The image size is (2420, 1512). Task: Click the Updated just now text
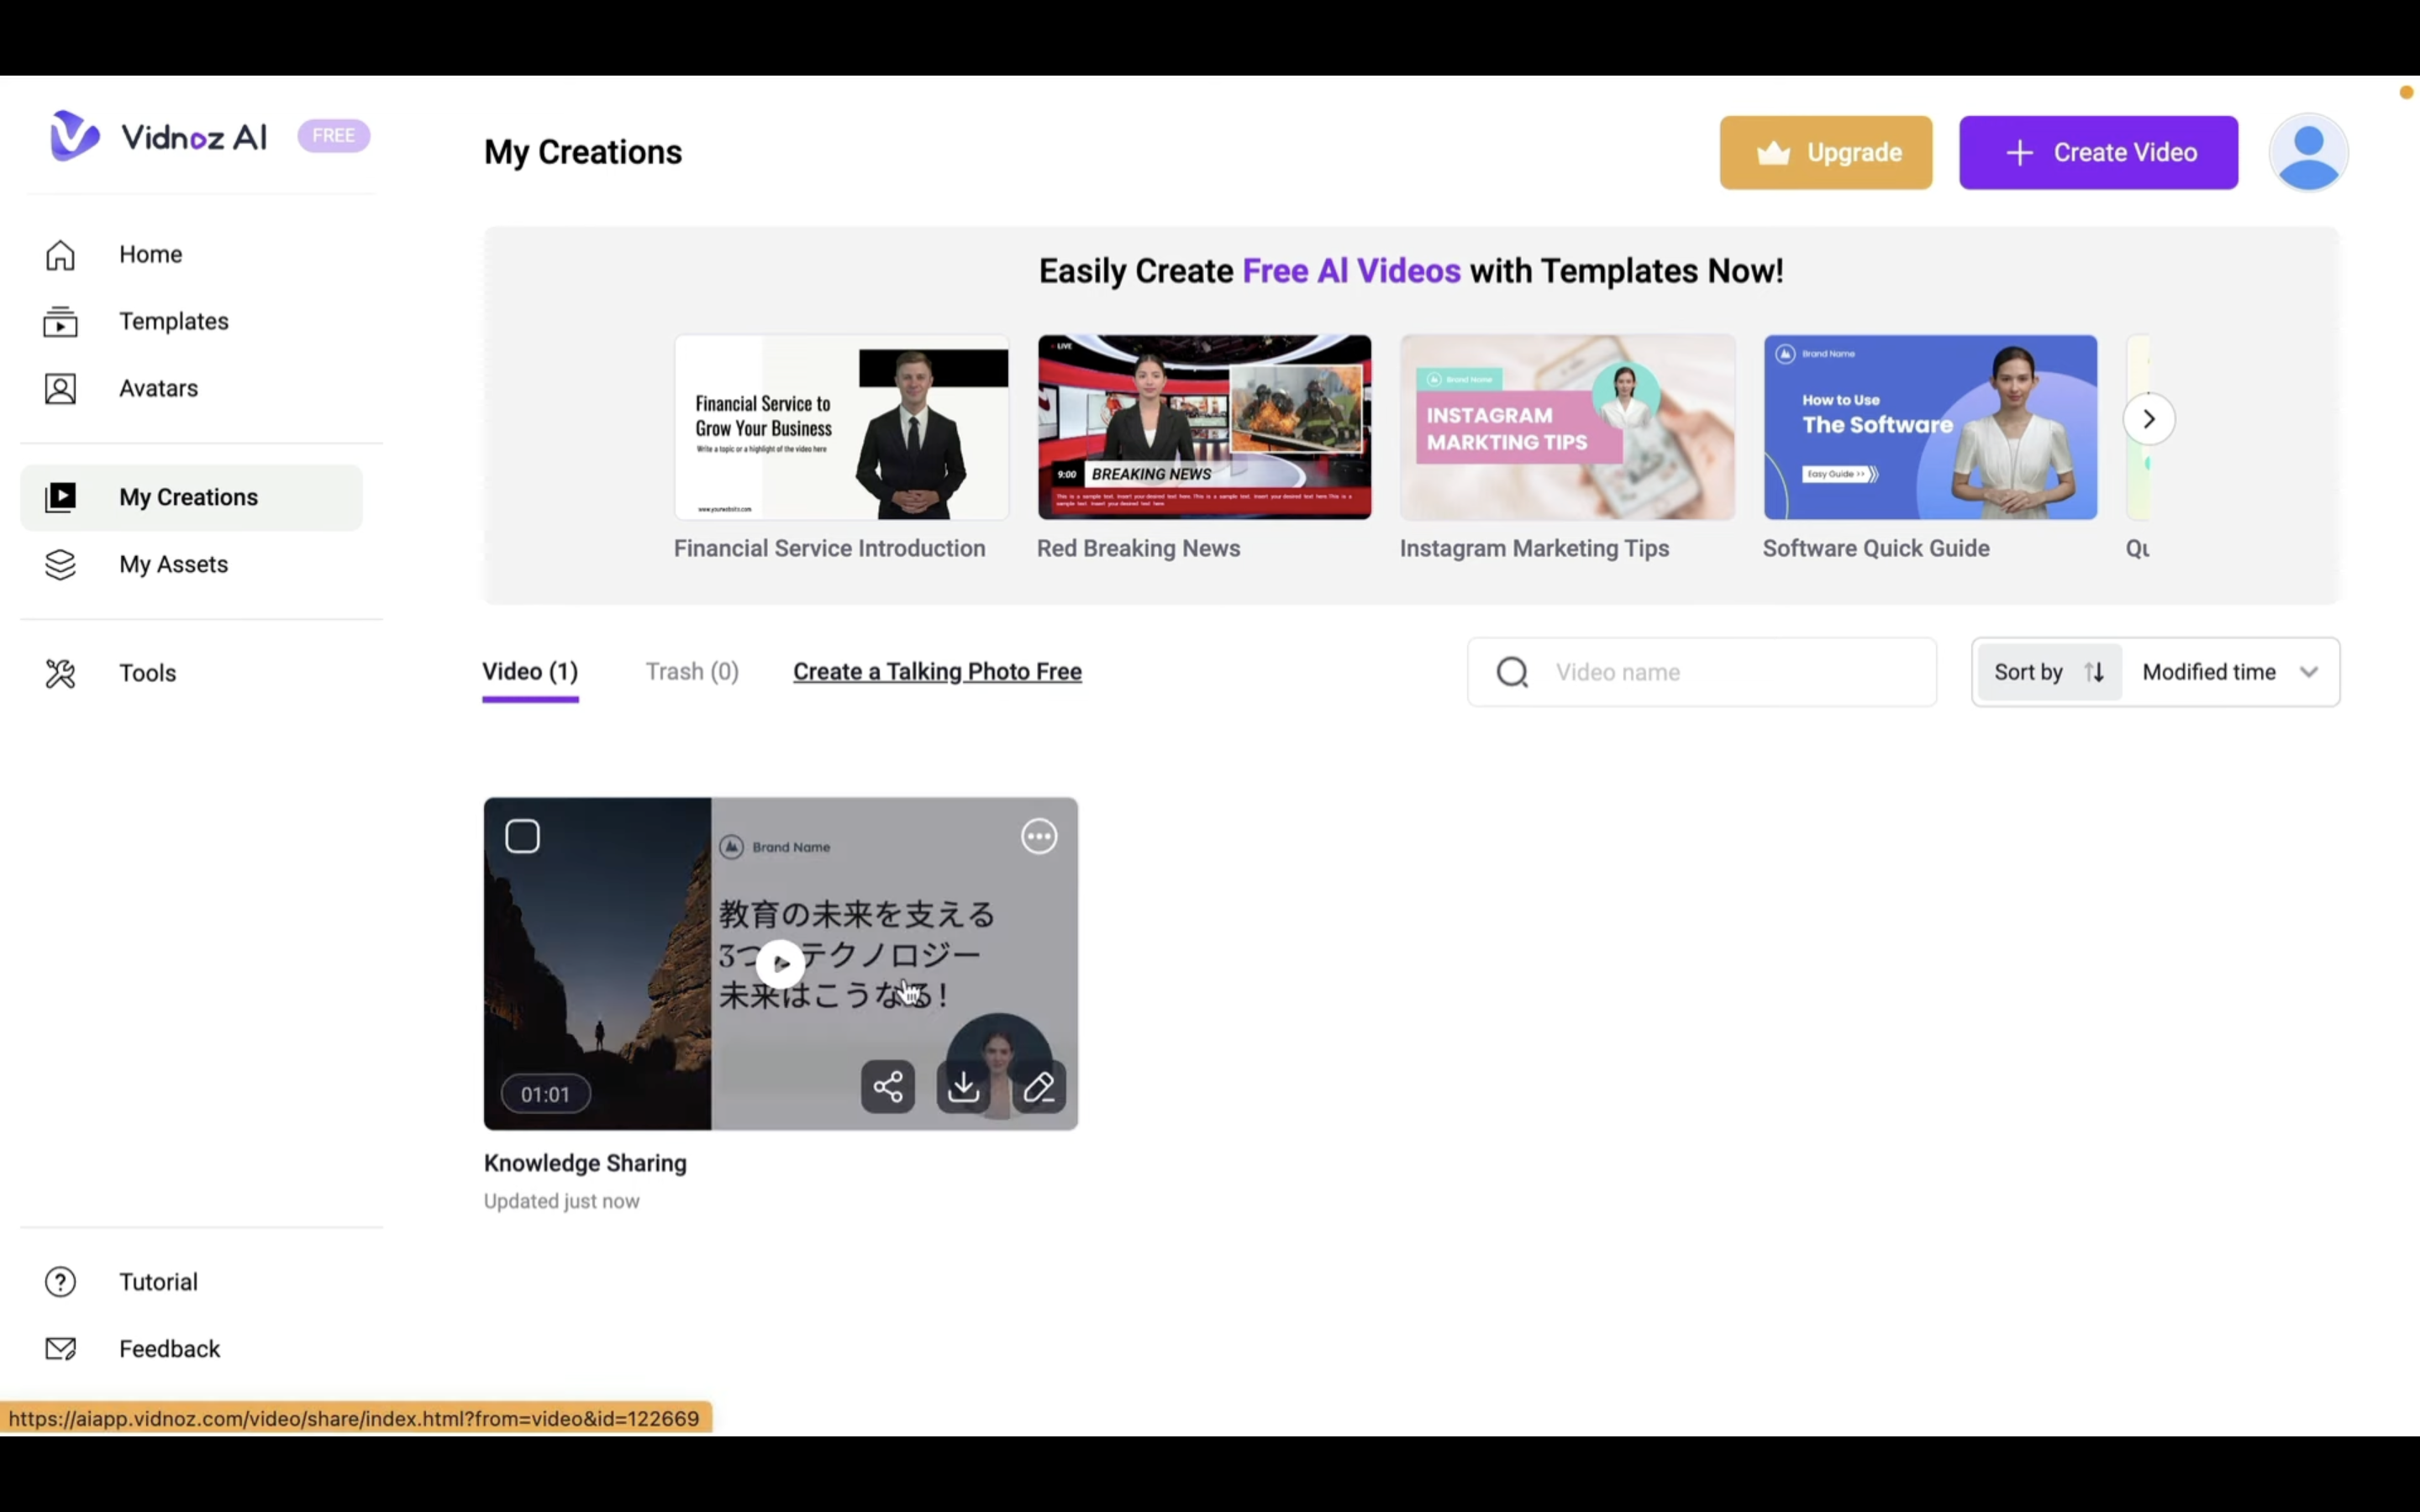click(x=561, y=1202)
